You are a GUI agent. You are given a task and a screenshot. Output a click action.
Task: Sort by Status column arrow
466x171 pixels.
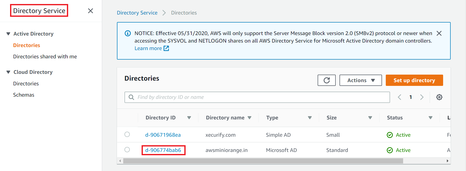[x=431, y=118]
